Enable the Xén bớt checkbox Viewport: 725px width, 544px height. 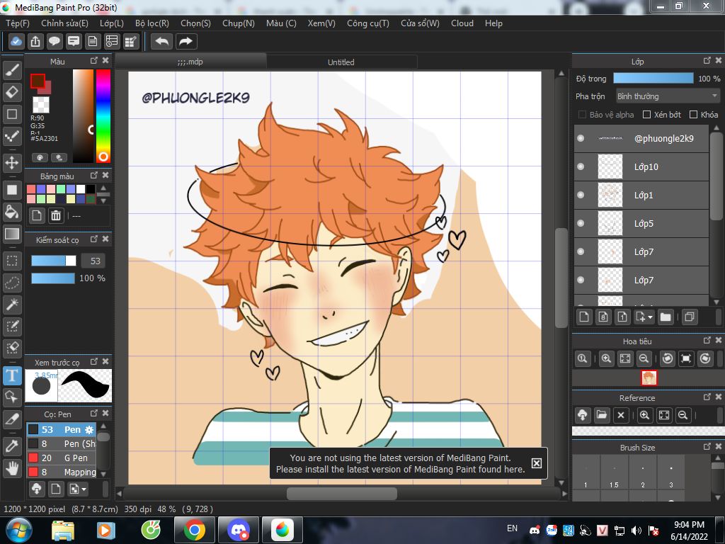(647, 115)
